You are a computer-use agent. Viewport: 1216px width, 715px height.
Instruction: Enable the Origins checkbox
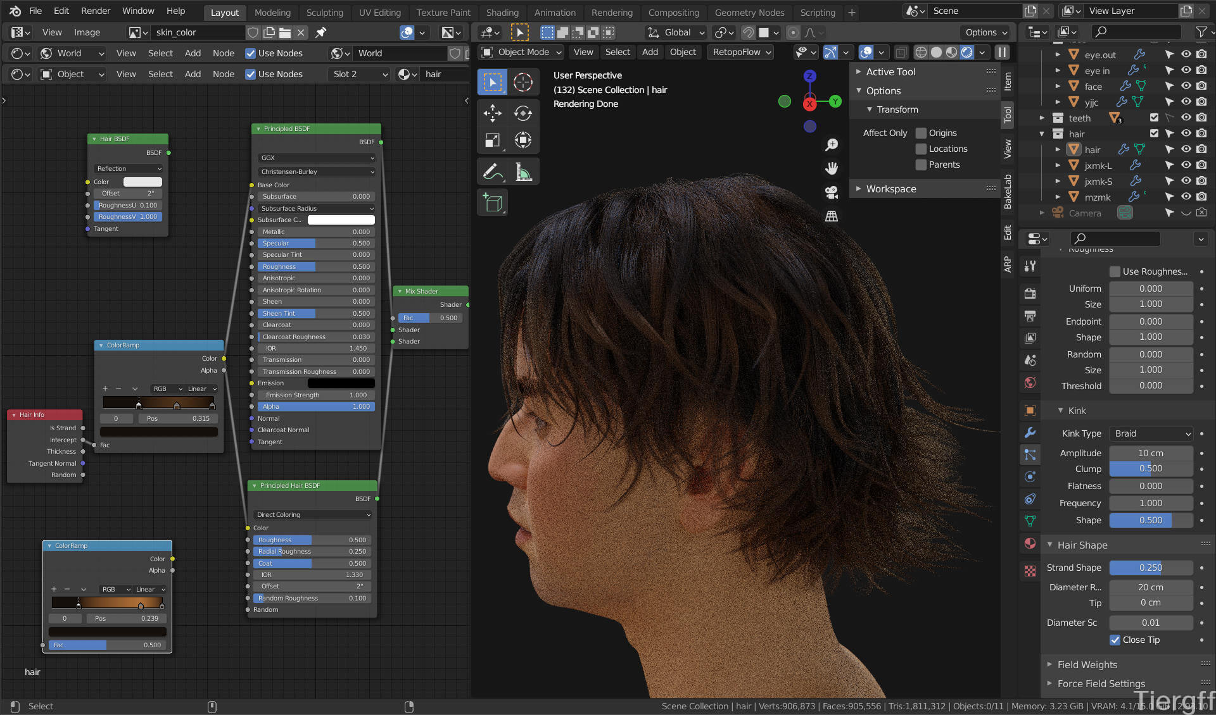click(921, 133)
